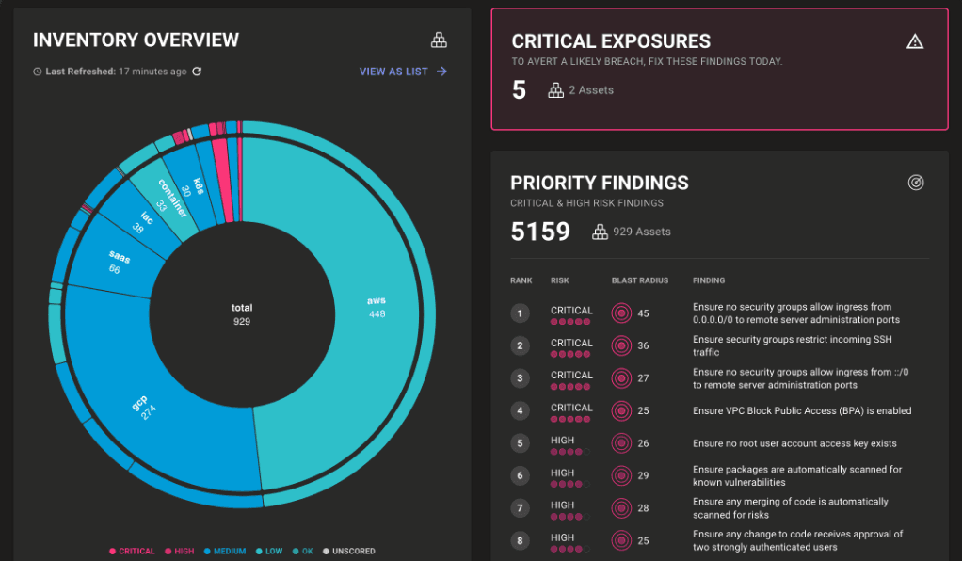Click the assets icon beside the 5 count

pos(556,91)
